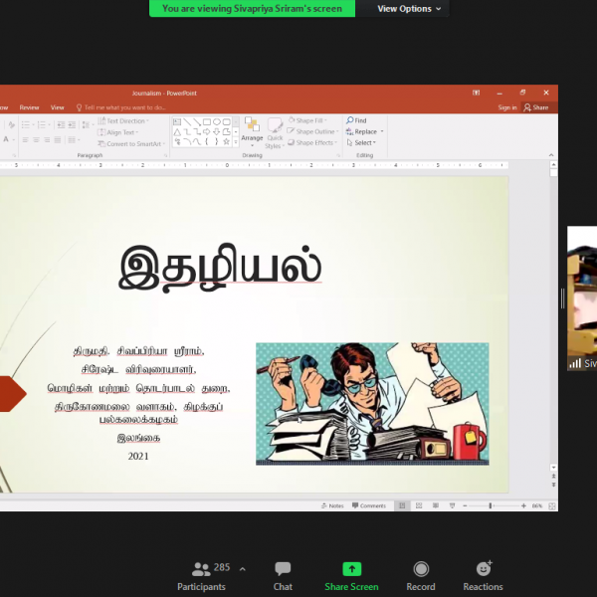Collapse the ribbon with the caret
This screenshot has width=597, height=597.
(551, 155)
